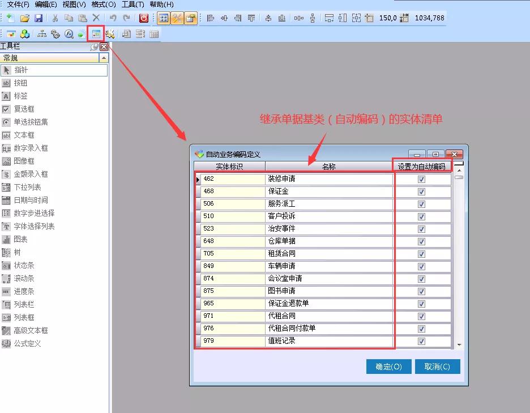Open the 视图(V) menu
The image size is (530, 413).
click(x=74, y=5)
